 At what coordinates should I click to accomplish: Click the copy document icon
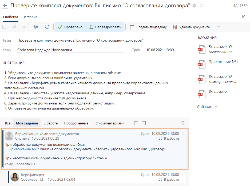coord(37,27)
